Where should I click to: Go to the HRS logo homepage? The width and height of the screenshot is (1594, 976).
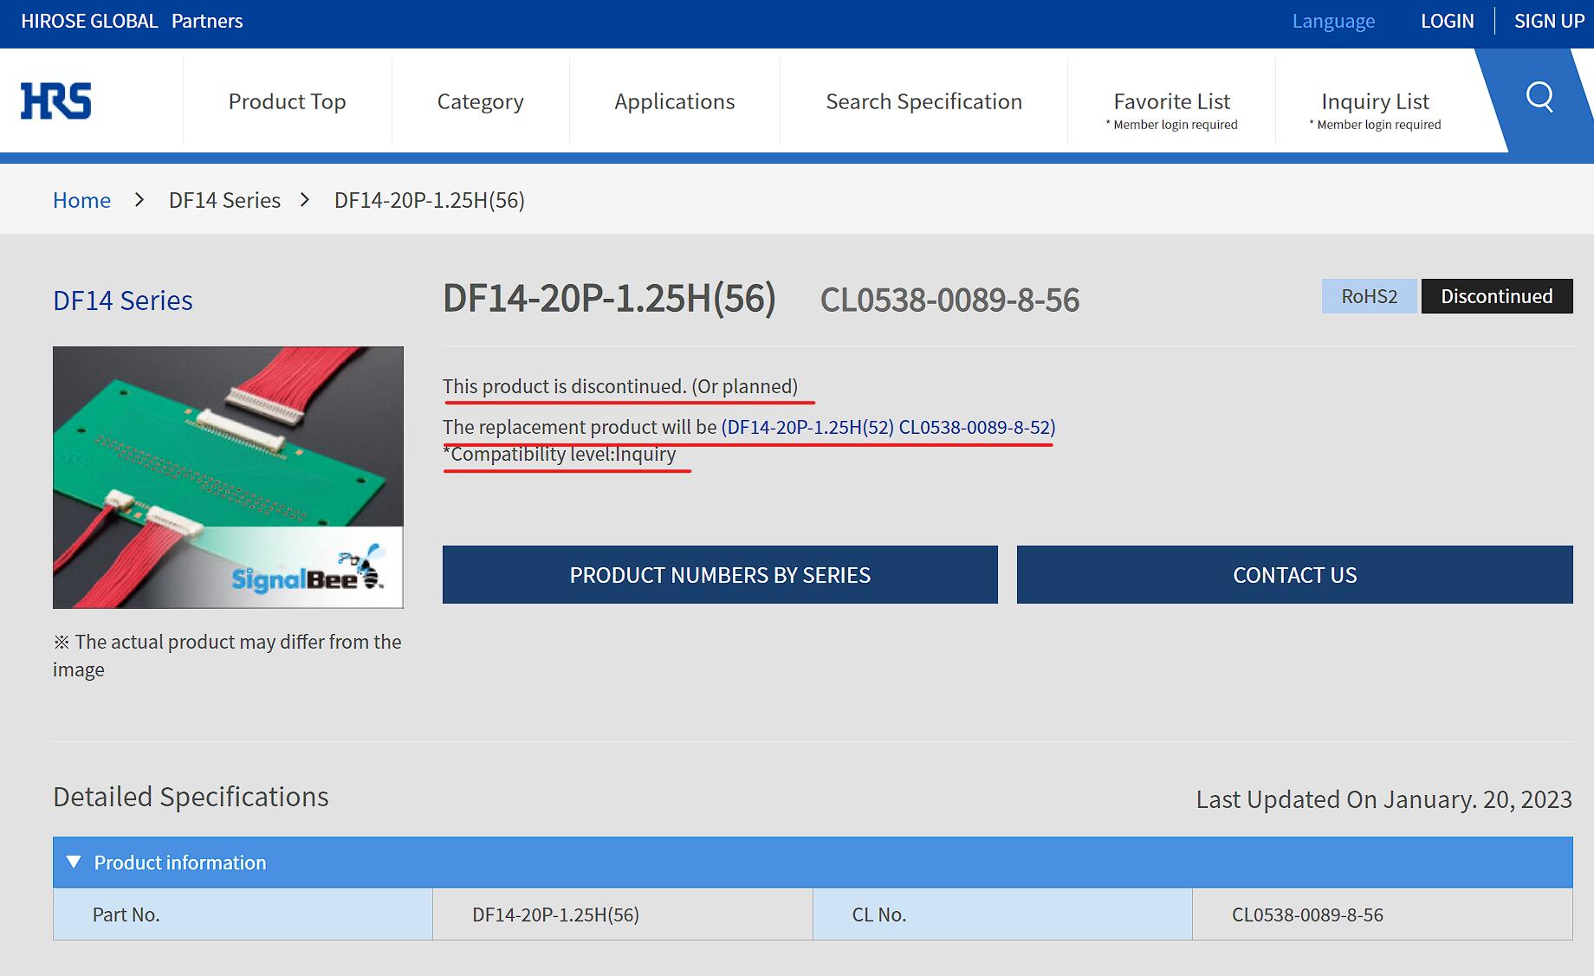point(56,101)
